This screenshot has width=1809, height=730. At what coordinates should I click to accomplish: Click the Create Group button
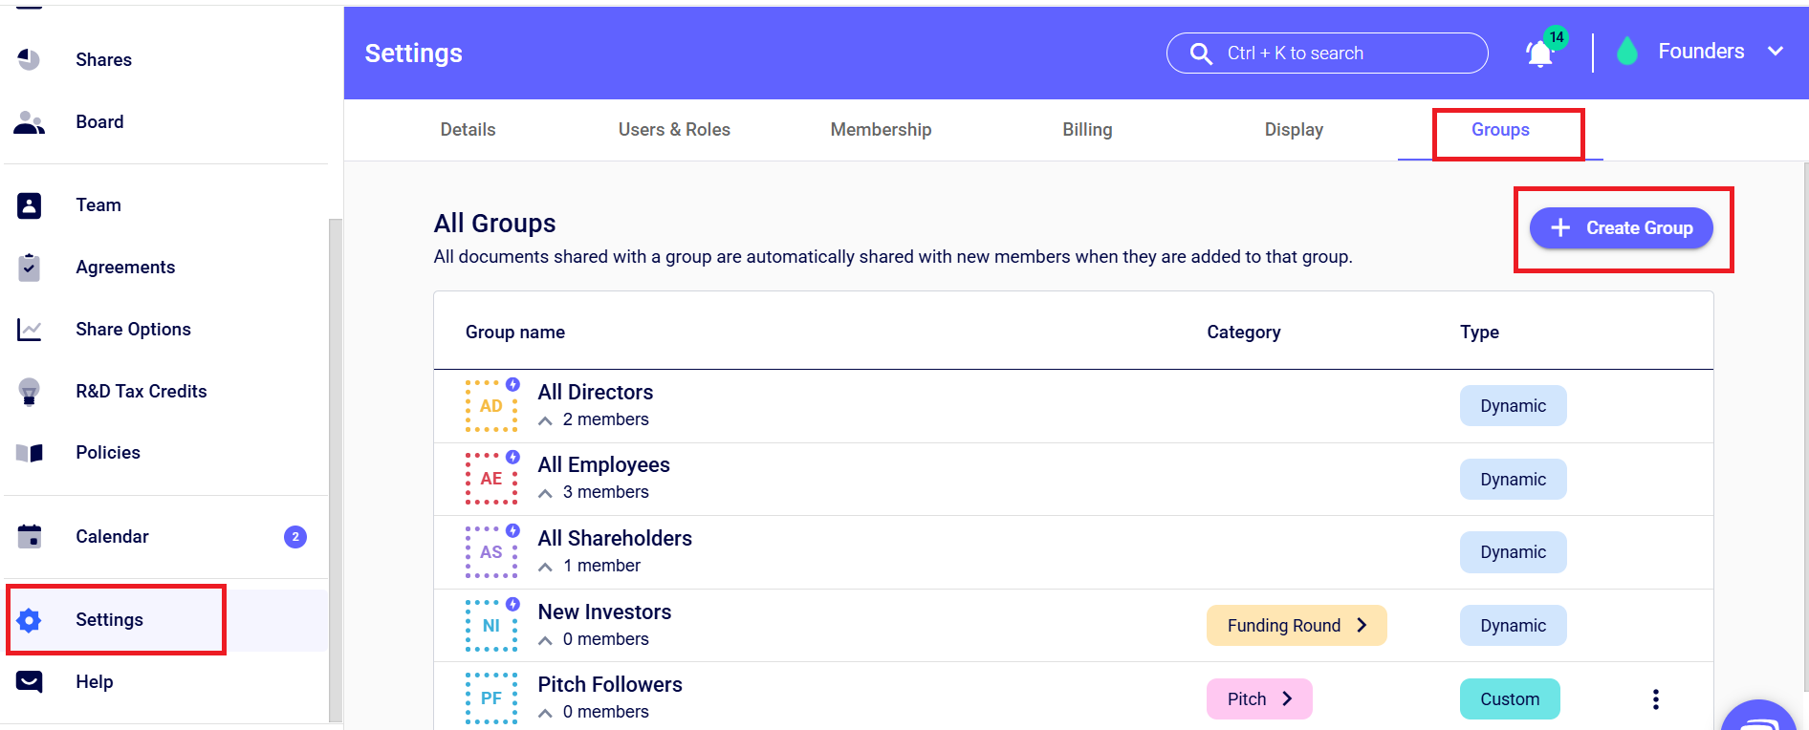(1621, 228)
